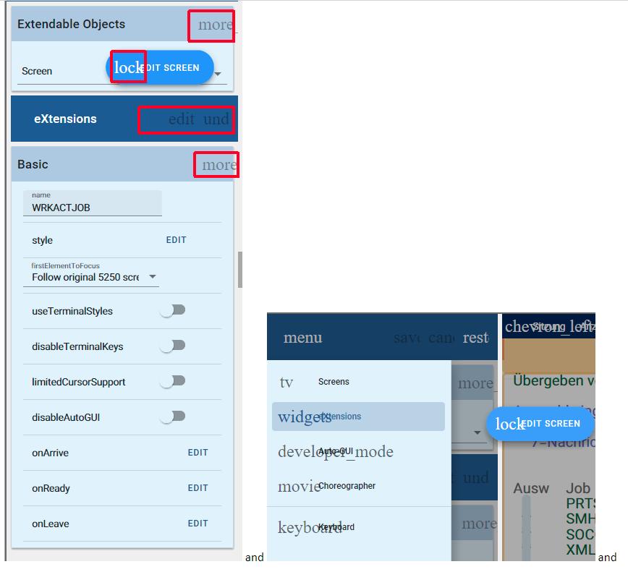Select Choreographer in the side menu
Viewport: 628px width, 572px height.
point(347,486)
